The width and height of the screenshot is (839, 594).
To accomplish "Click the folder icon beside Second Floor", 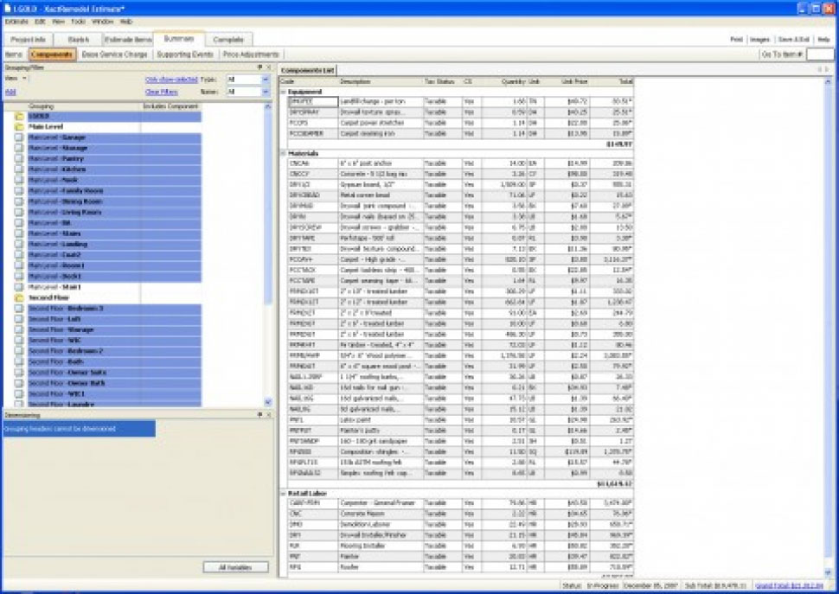I will (19, 297).
